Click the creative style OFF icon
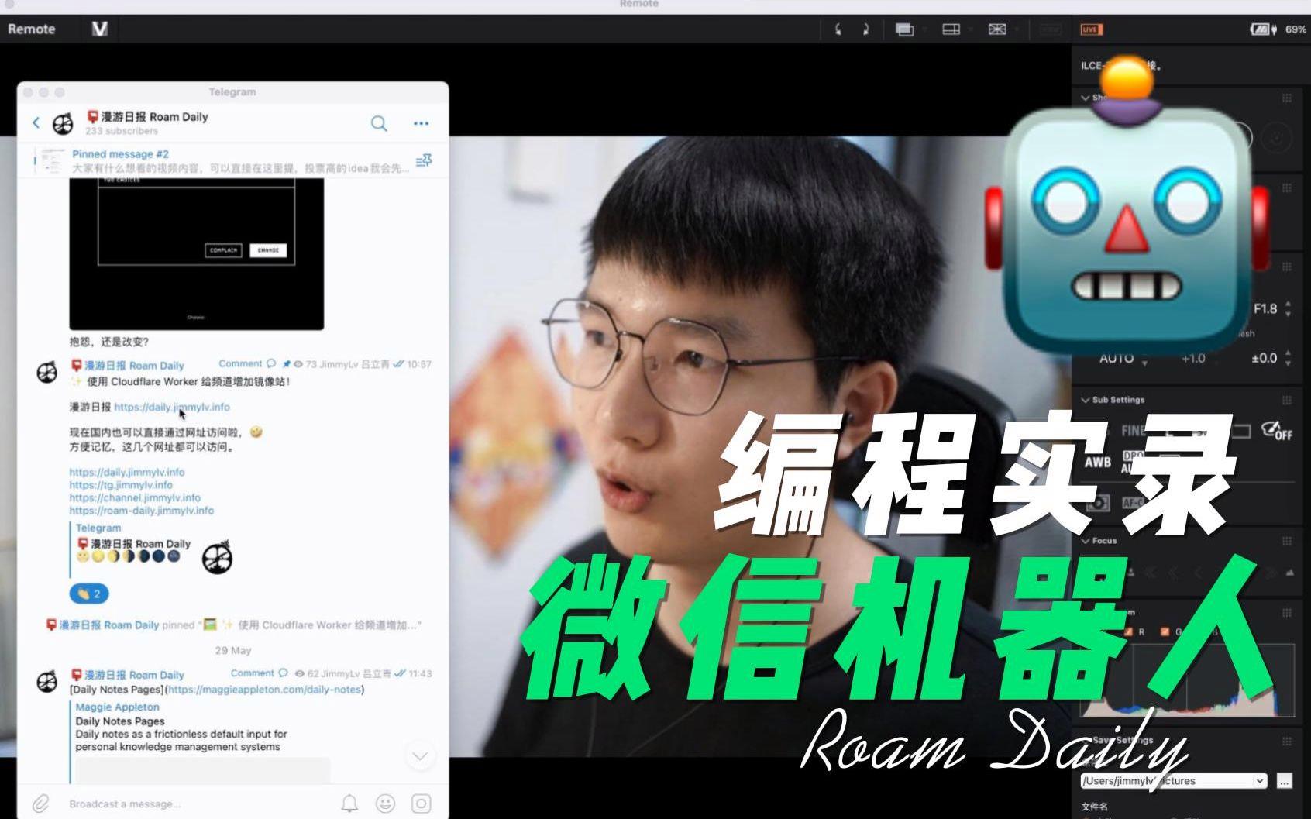 pos(1277,431)
